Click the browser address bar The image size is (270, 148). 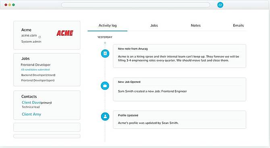pyautogui.click(x=135, y=5)
